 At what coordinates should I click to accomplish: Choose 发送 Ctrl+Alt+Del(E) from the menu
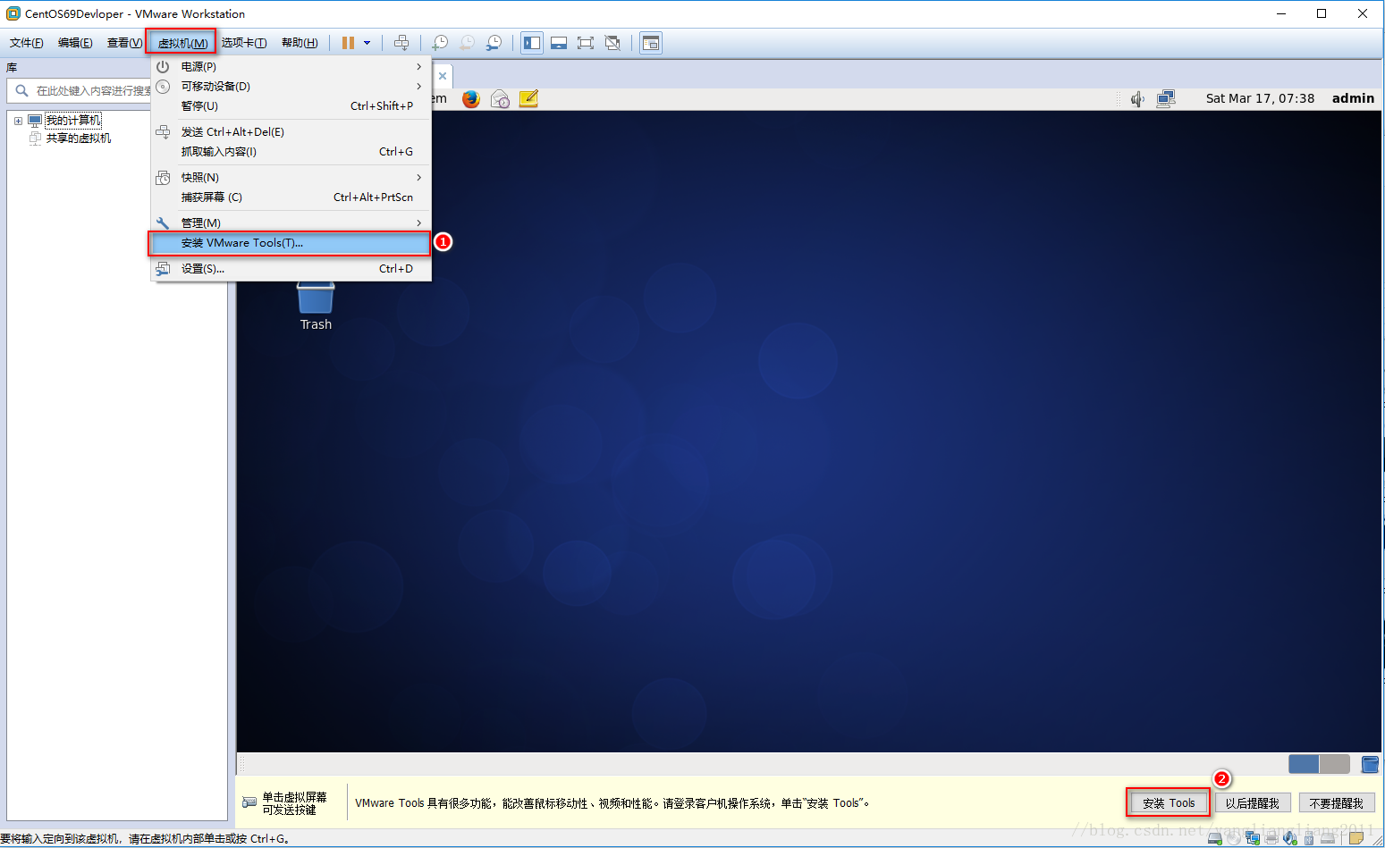(x=291, y=132)
